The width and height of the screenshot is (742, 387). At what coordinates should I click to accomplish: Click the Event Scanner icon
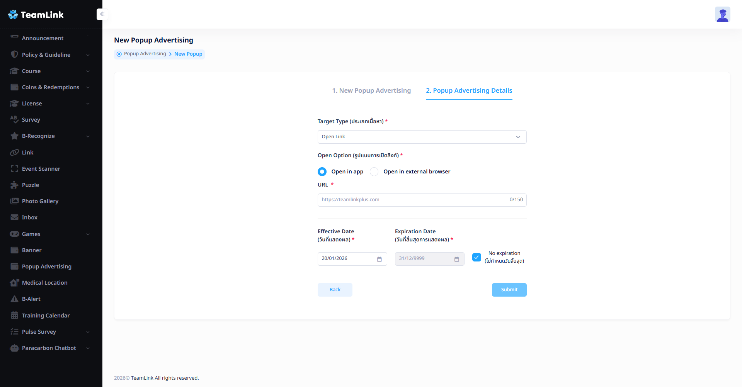pos(14,169)
